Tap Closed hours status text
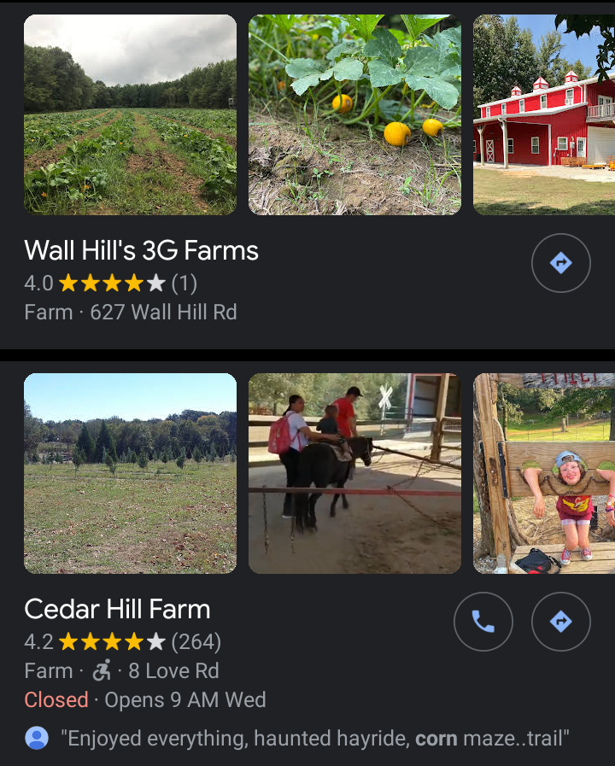This screenshot has width=615, height=766. click(x=56, y=700)
